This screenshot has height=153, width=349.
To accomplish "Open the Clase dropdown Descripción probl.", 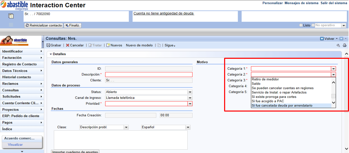I will click(x=126, y=127).
